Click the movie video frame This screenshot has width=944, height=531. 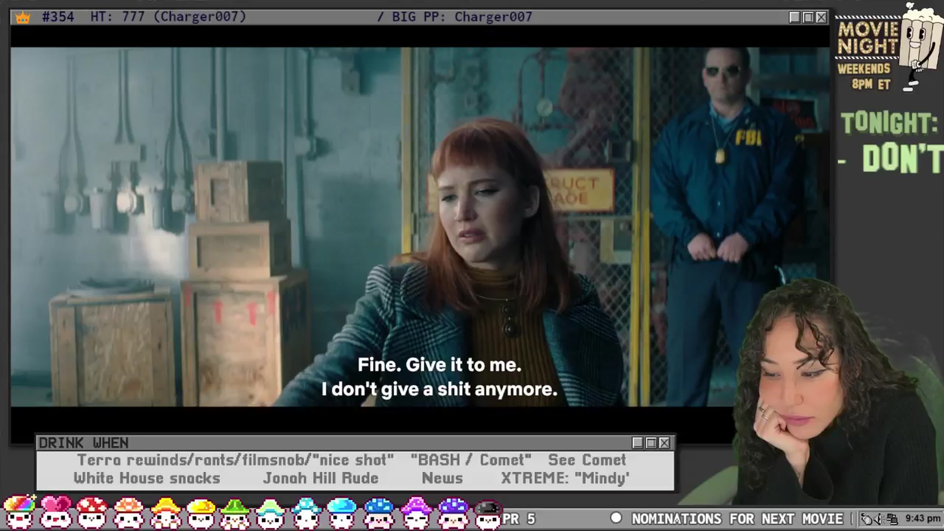[420, 227]
